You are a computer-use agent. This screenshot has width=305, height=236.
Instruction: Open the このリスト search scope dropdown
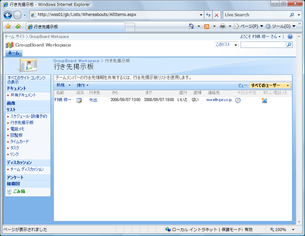pyautogui.click(x=226, y=45)
